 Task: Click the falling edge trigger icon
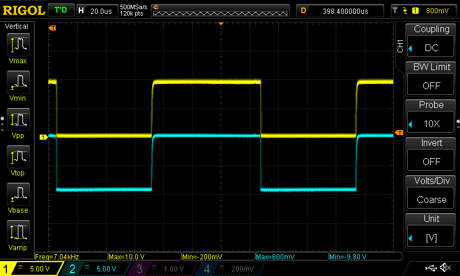pos(405,11)
